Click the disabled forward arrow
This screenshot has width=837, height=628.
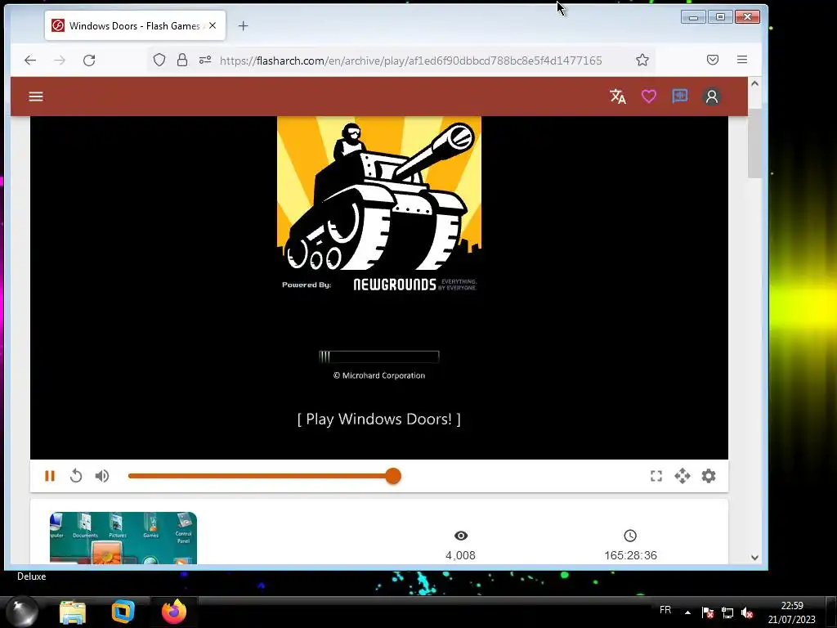tap(60, 61)
